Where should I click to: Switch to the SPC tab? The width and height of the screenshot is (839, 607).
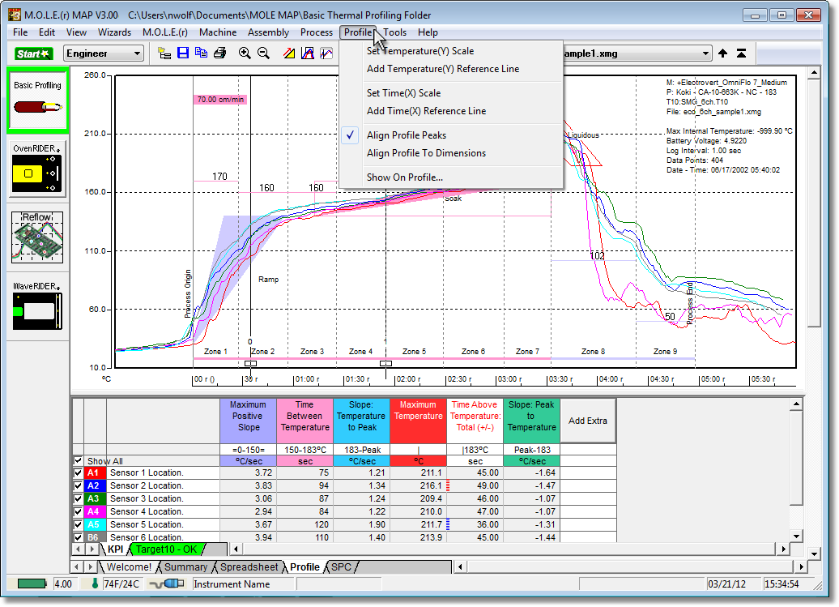[342, 566]
